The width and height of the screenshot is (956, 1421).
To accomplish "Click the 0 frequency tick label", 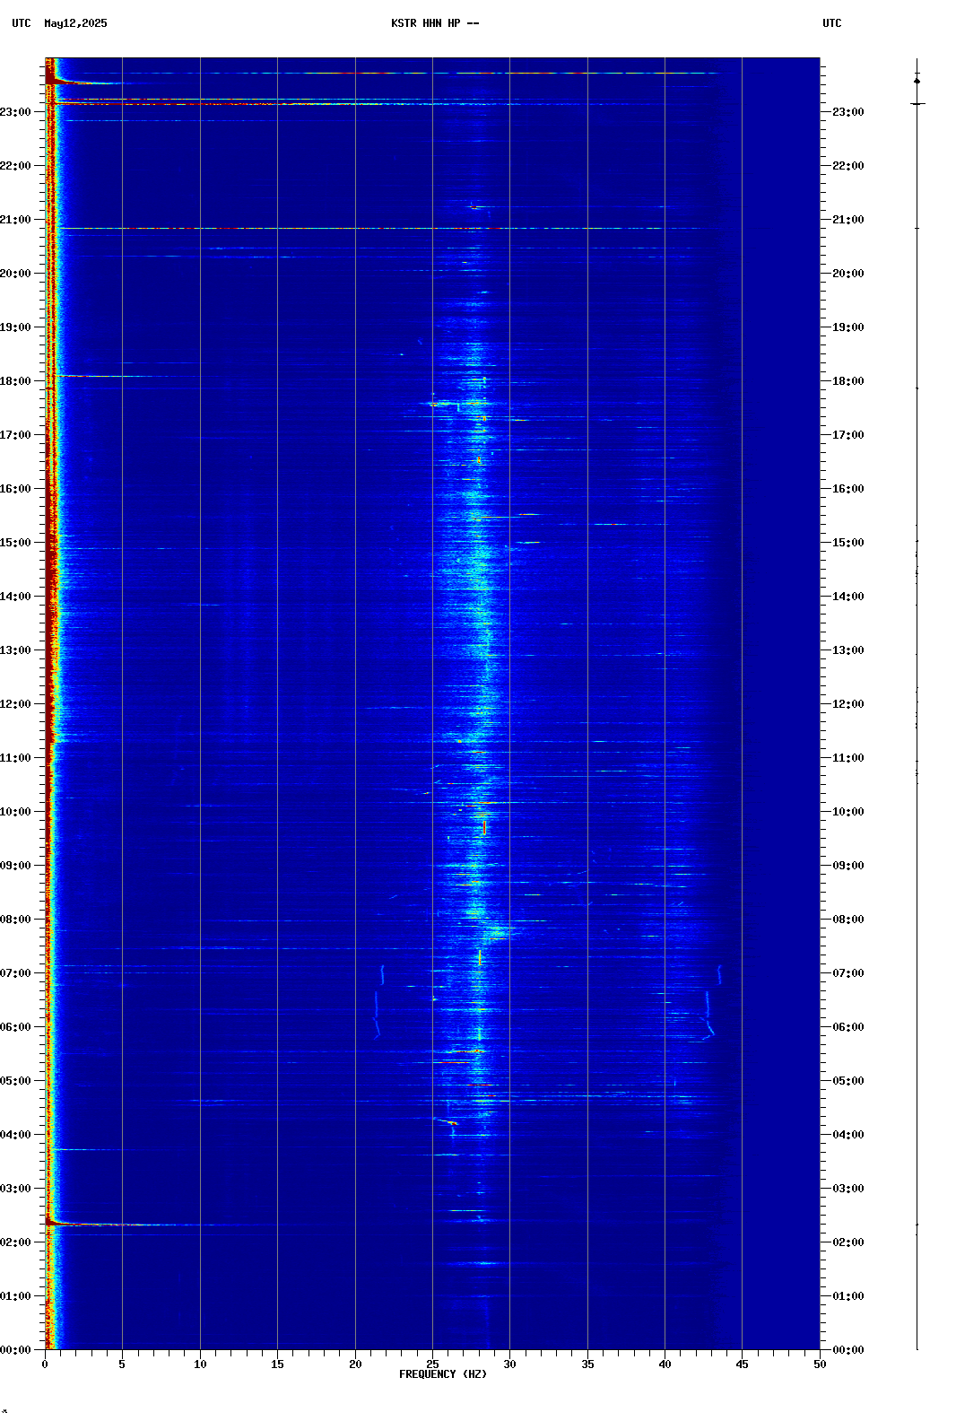I will click(45, 1364).
